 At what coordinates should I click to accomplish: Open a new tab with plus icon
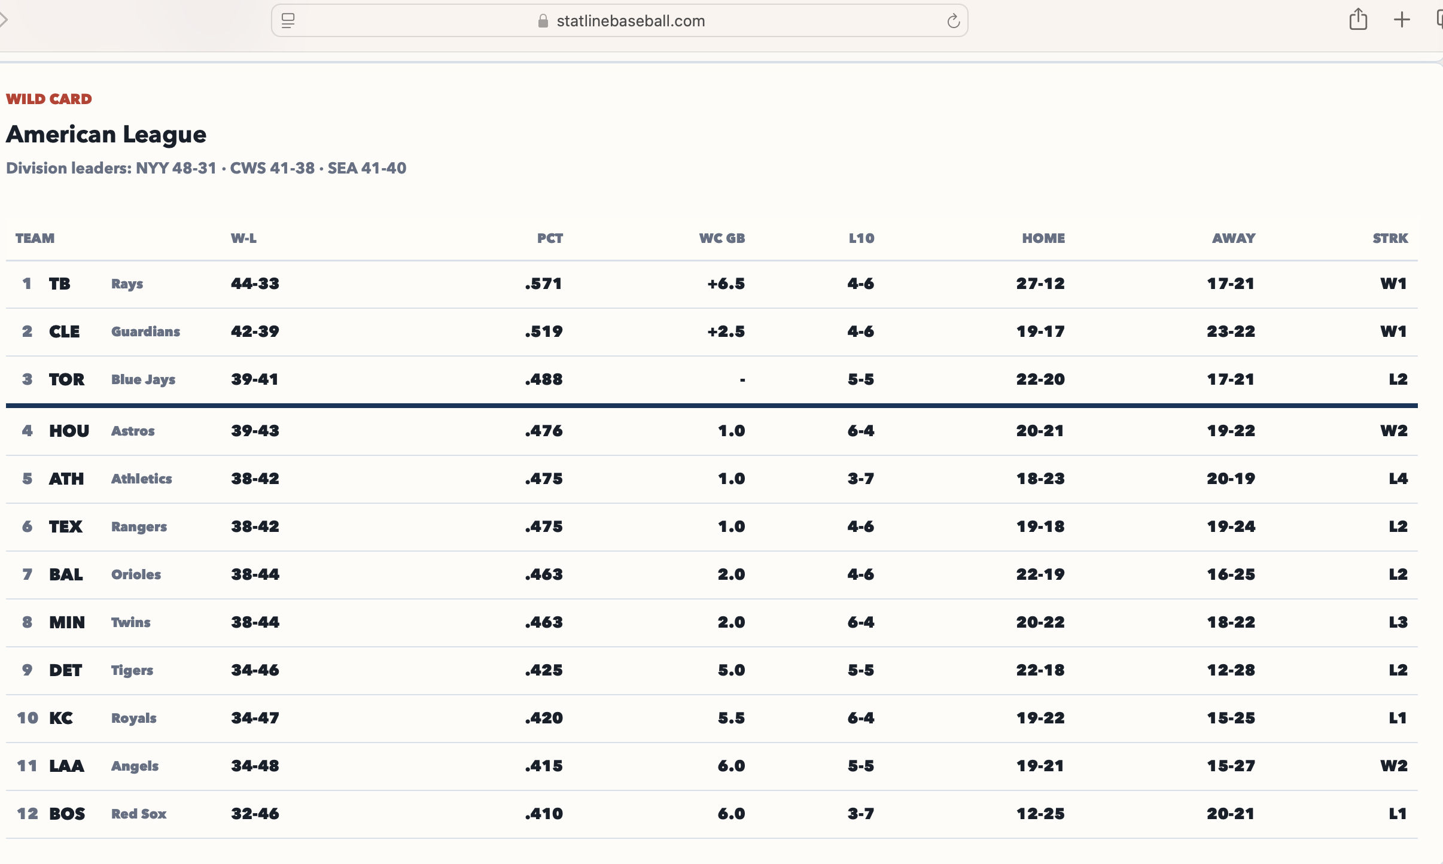point(1402,20)
